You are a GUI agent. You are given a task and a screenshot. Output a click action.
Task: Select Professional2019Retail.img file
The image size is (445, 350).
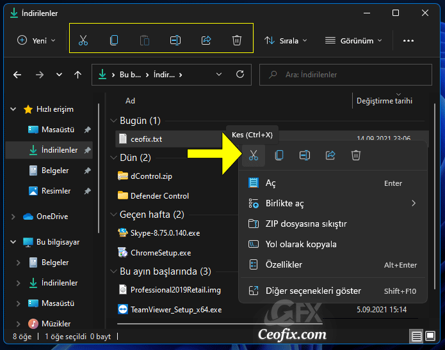click(x=169, y=290)
